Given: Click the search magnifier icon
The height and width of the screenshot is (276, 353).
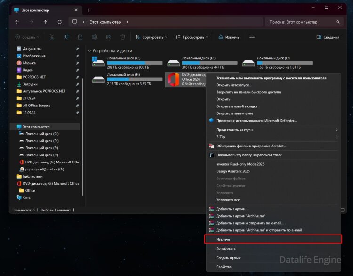Looking at the screenshot, I should 338,22.
